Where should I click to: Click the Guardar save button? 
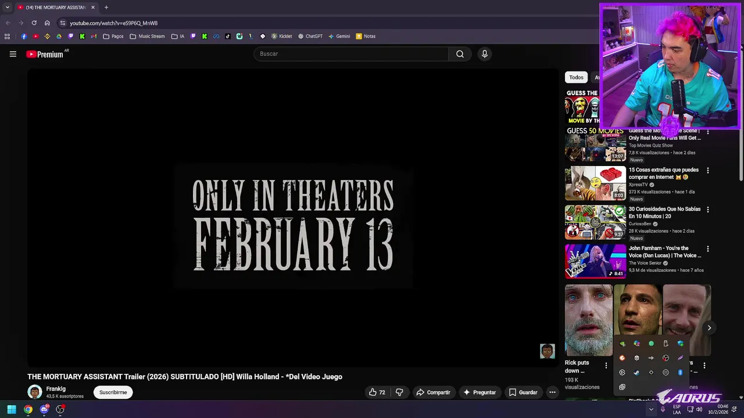(523, 392)
